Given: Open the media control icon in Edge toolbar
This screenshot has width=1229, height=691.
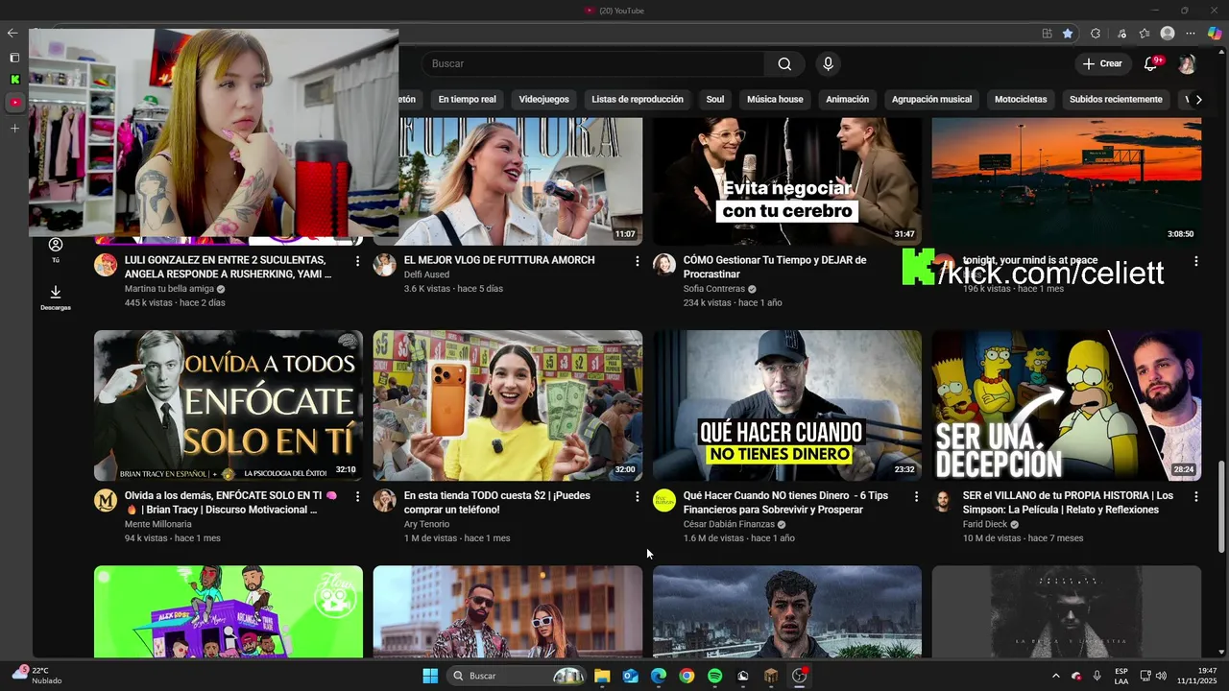Looking at the screenshot, I should [1121, 34].
